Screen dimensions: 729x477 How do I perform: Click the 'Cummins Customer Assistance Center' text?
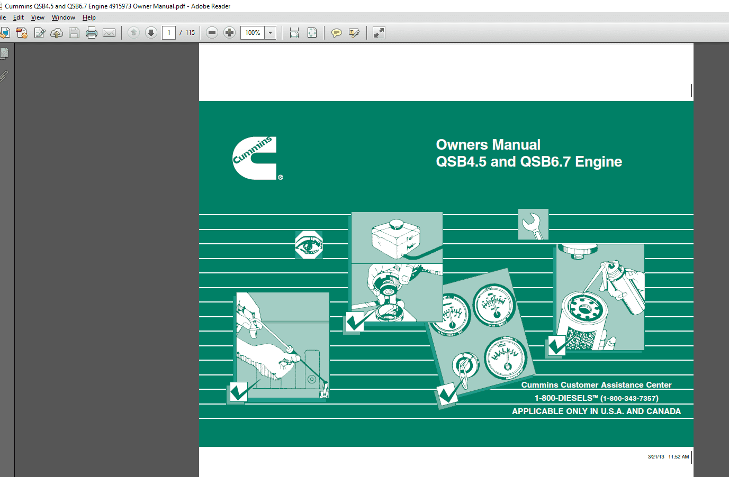click(x=596, y=385)
